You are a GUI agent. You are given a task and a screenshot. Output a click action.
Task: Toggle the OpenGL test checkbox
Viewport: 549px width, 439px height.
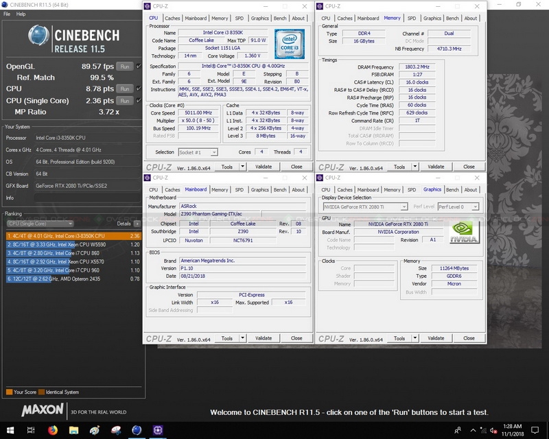[x=139, y=66]
